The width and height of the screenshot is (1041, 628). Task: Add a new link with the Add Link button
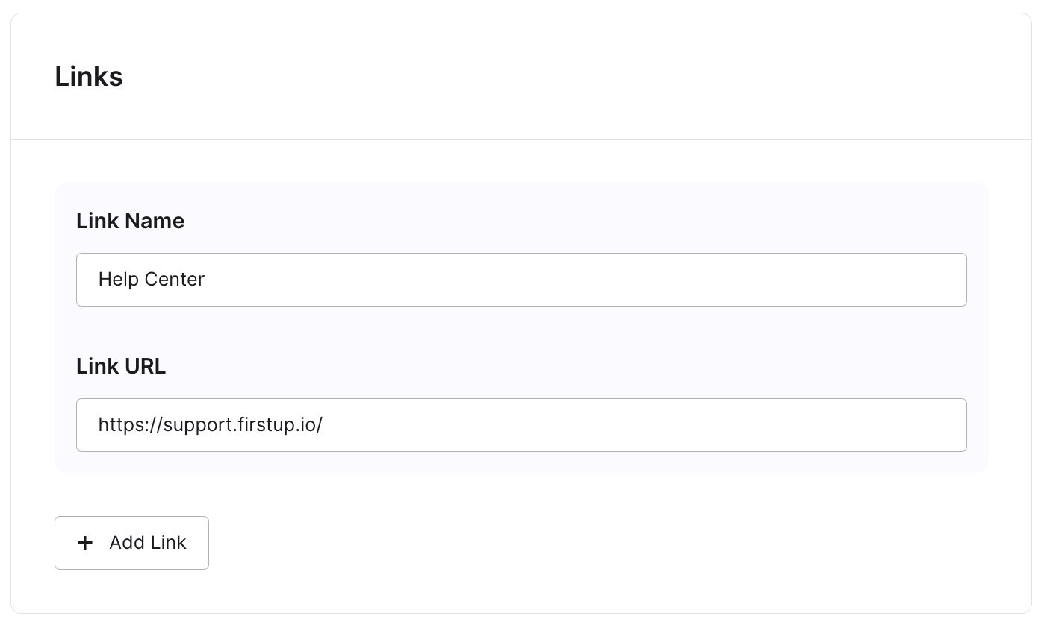click(x=131, y=543)
